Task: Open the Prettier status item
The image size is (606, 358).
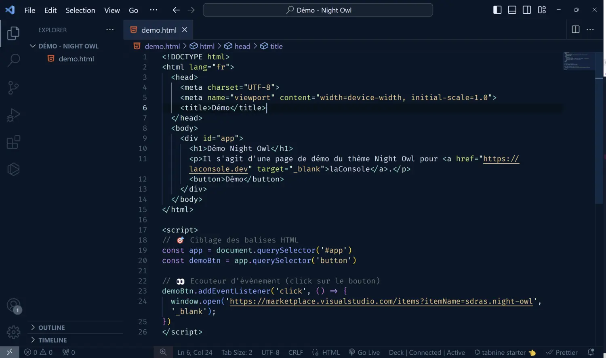Action: pos(562,352)
